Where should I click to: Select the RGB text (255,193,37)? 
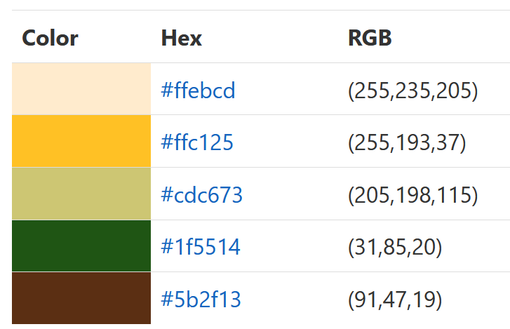pyautogui.click(x=407, y=143)
